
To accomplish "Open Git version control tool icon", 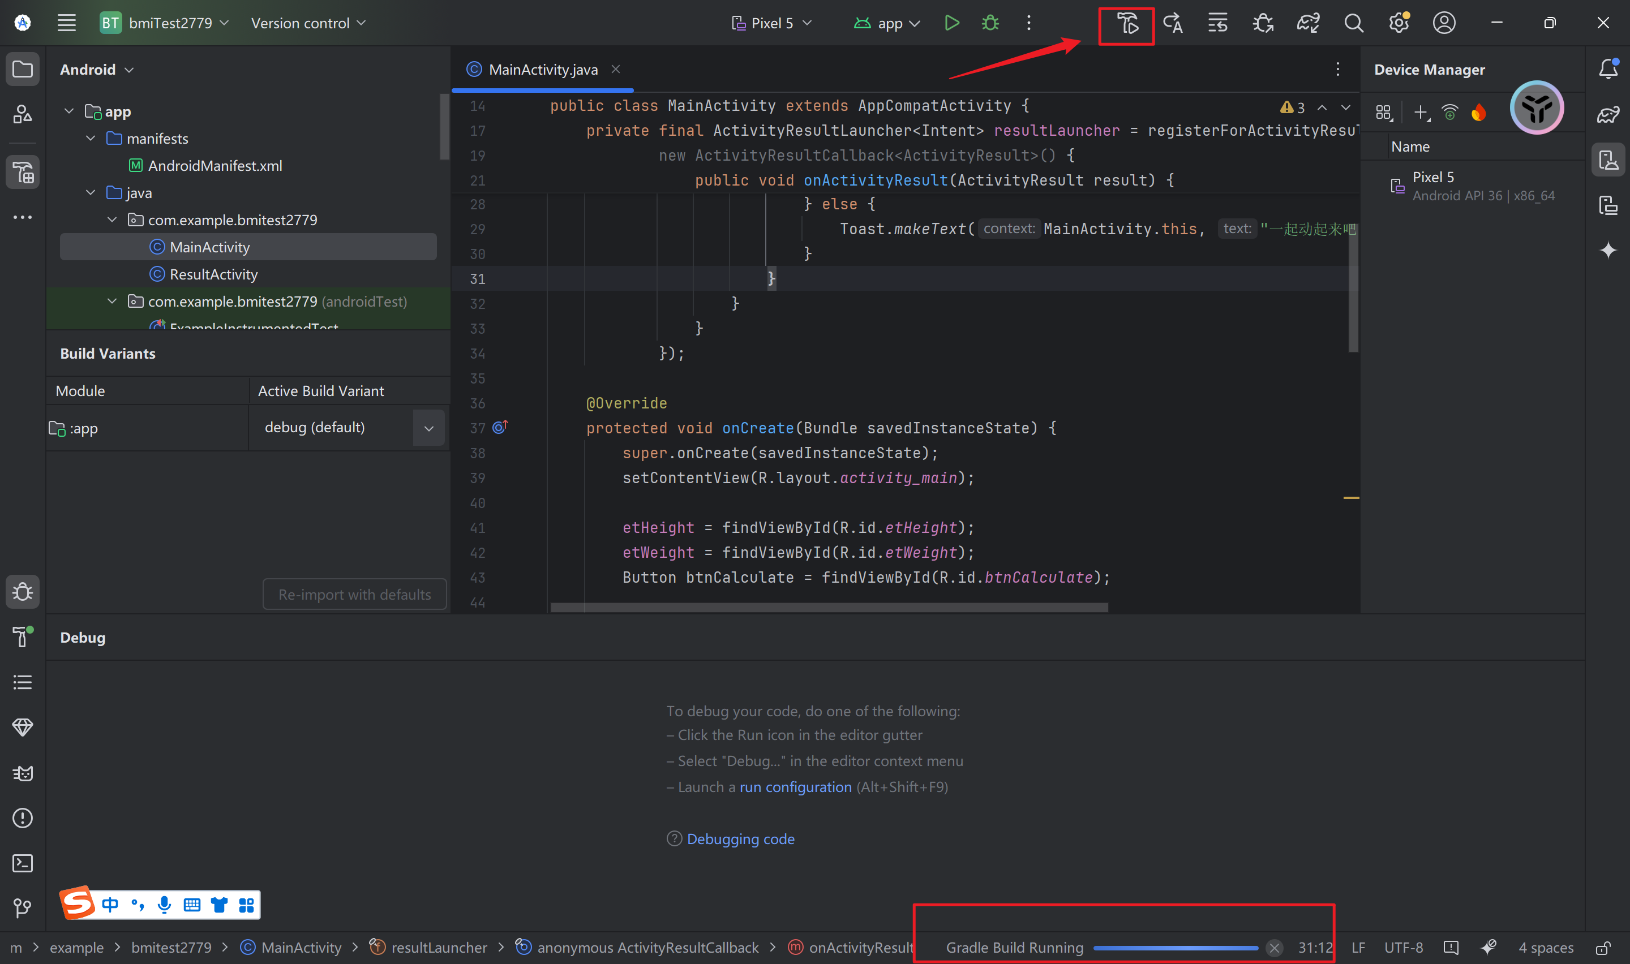I will coord(23,907).
